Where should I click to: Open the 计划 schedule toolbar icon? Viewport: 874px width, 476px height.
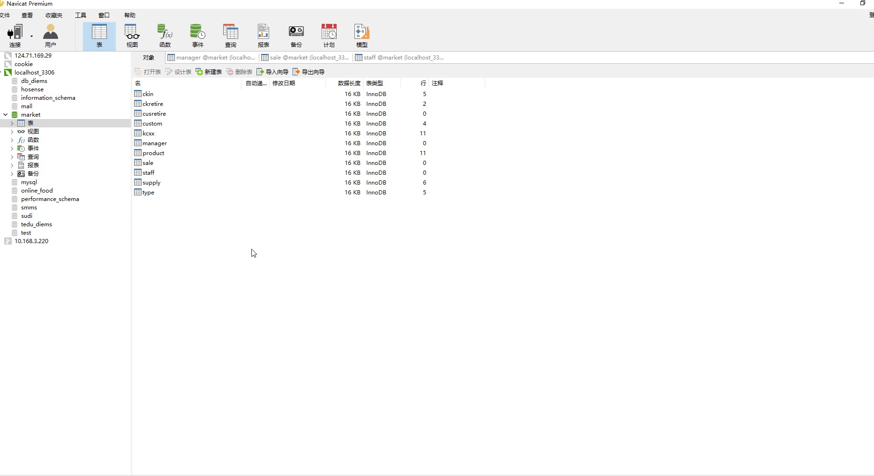pyautogui.click(x=329, y=36)
